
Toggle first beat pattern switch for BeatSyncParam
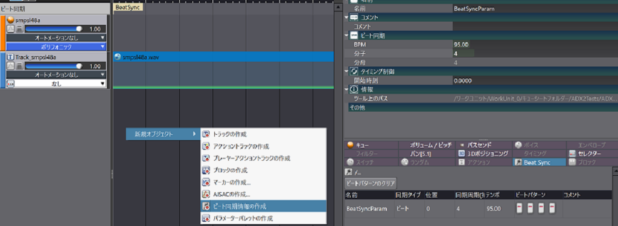point(520,207)
